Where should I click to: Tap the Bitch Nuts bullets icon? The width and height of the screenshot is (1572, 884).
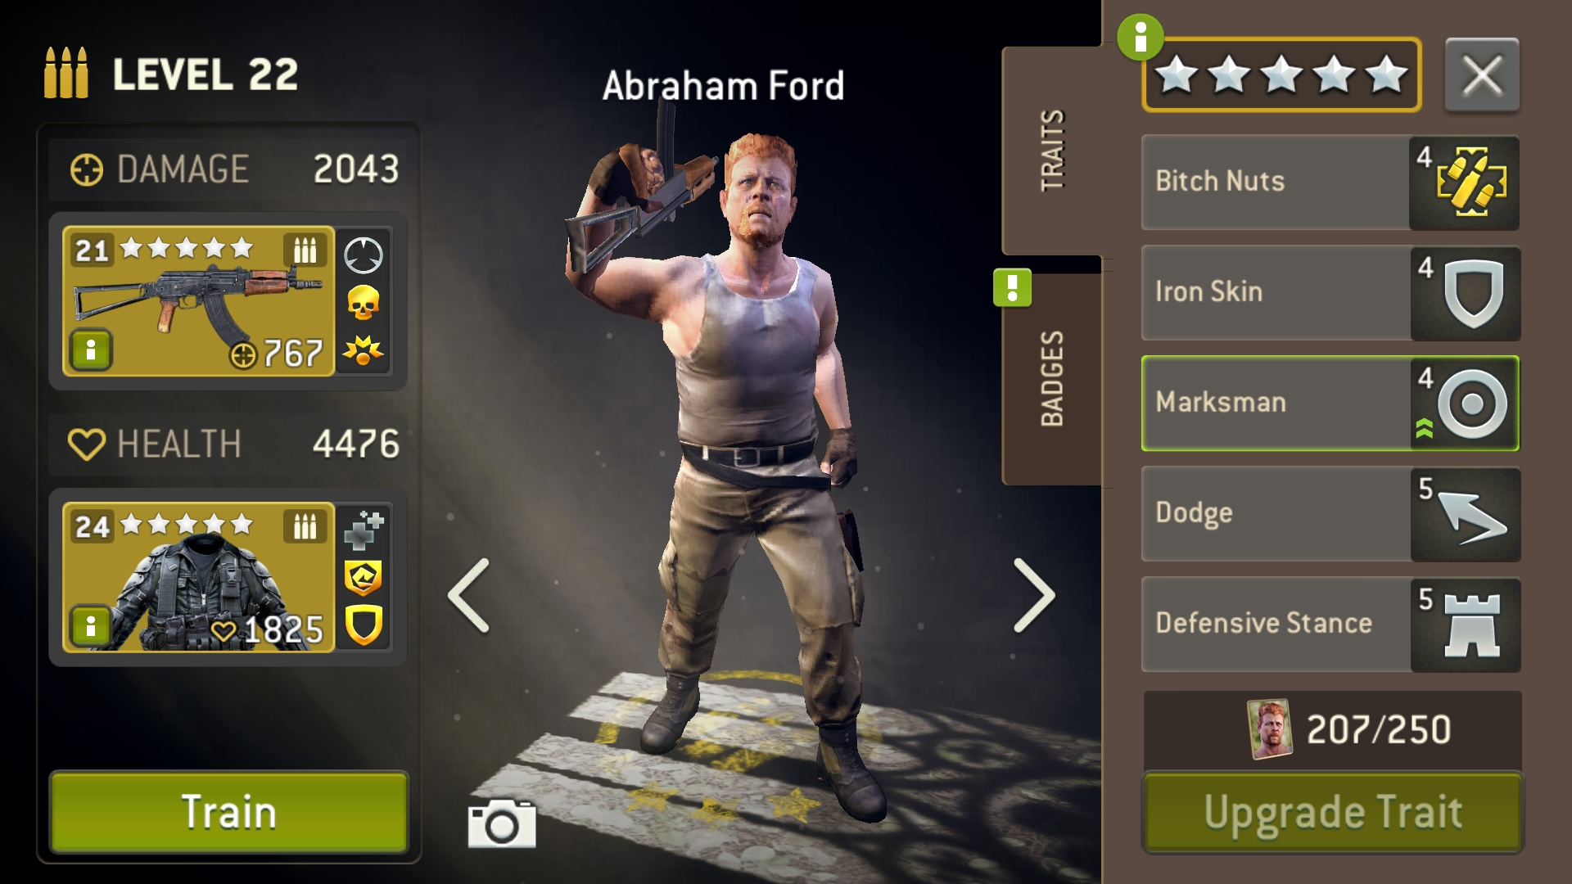pyautogui.click(x=1470, y=183)
